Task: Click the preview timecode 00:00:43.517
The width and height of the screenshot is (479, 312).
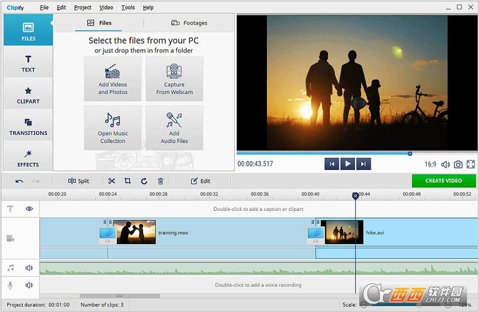Action: (x=255, y=164)
